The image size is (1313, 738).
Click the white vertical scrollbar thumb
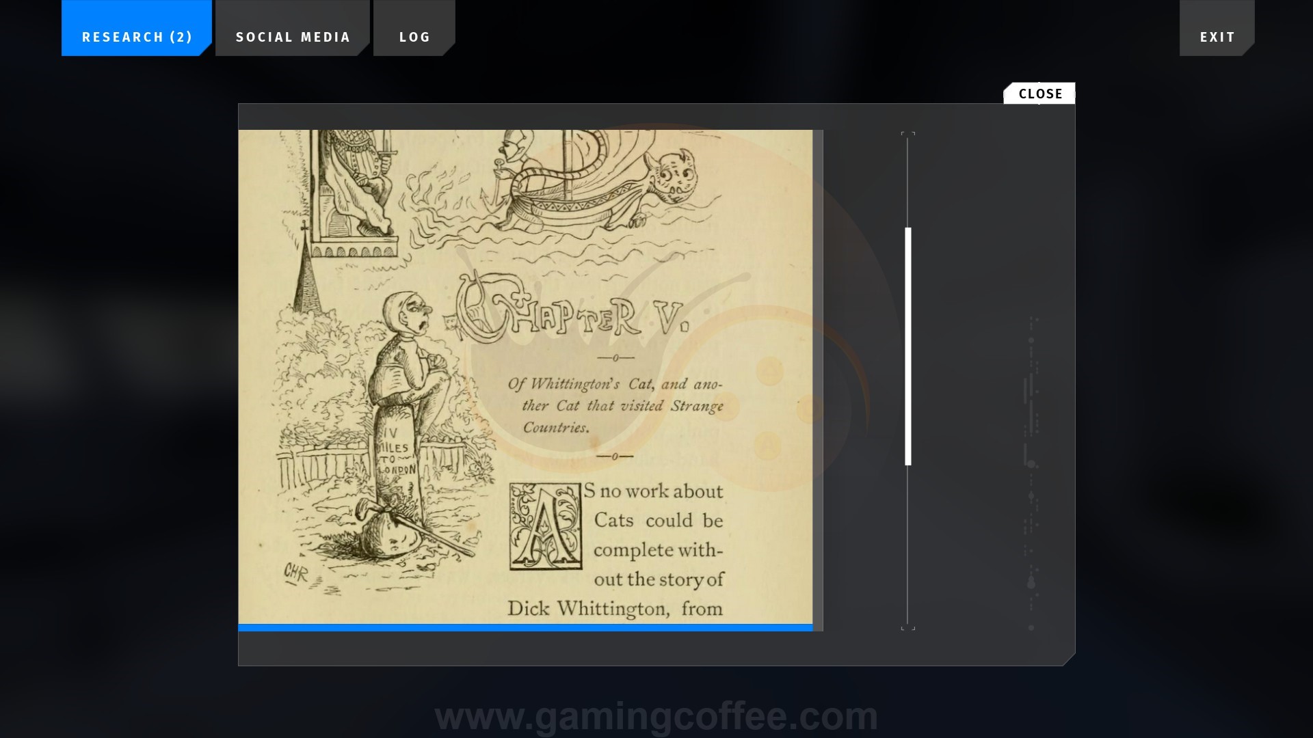(x=908, y=346)
